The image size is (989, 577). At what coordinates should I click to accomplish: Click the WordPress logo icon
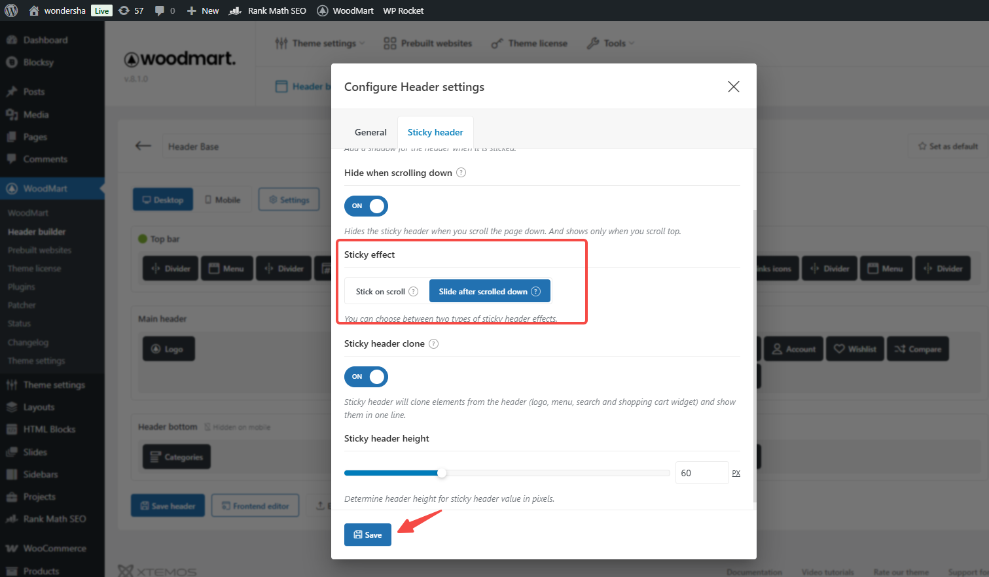(x=11, y=10)
